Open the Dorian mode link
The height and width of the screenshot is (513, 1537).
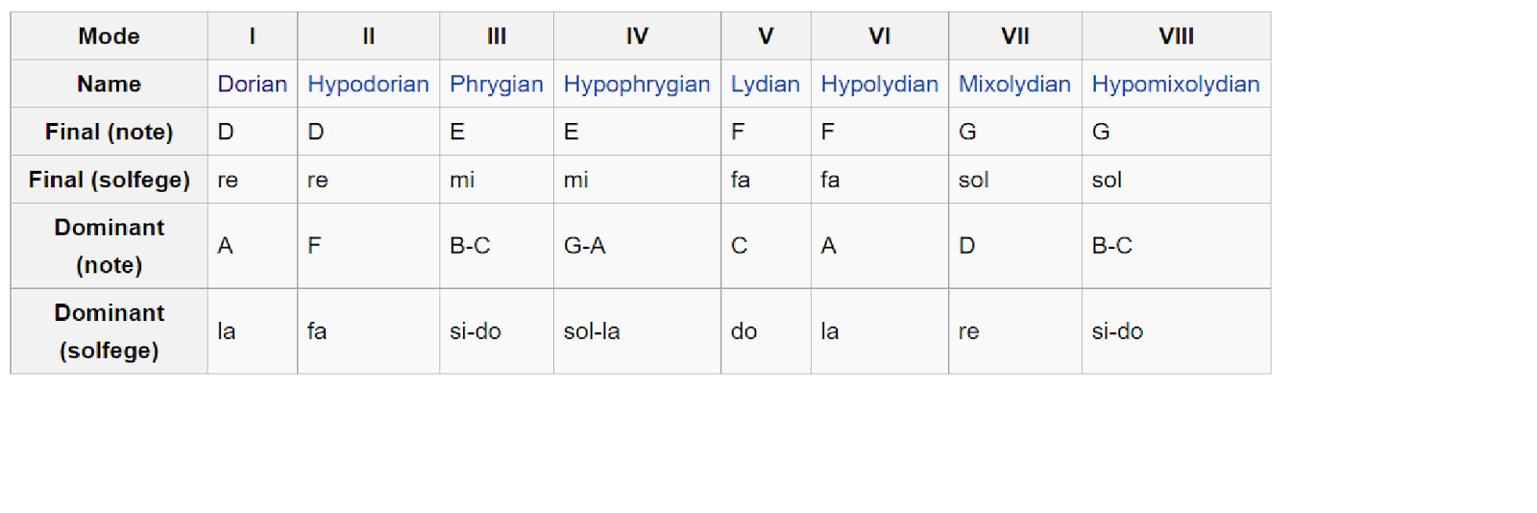(x=252, y=84)
